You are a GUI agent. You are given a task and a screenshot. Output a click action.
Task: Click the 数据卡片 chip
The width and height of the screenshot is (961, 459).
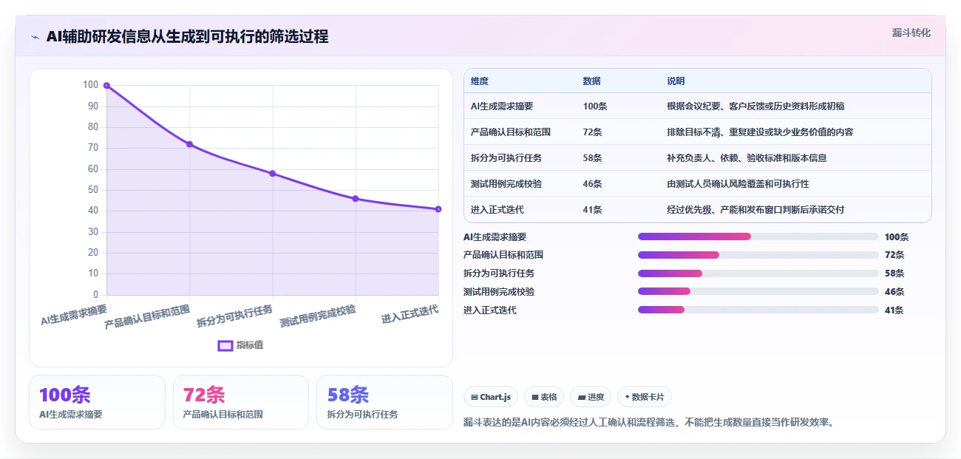(x=644, y=397)
